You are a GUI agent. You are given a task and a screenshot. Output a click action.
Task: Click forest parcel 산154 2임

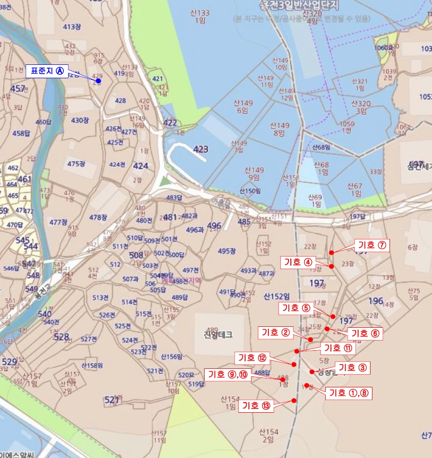[268, 436]
